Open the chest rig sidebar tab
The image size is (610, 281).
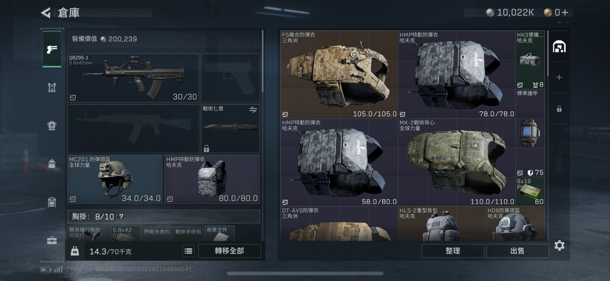click(x=52, y=88)
